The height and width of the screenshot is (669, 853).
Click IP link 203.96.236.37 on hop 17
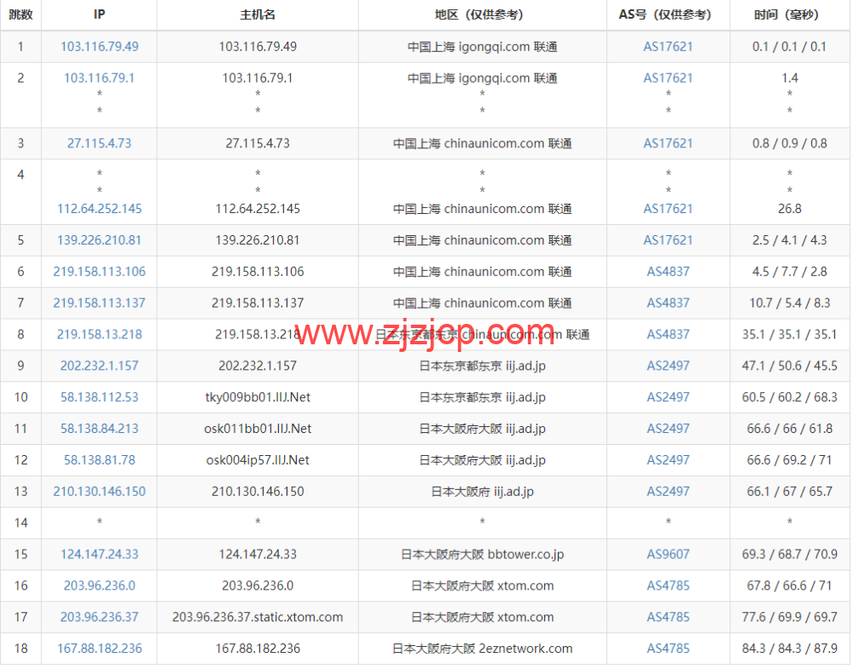pos(99,617)
